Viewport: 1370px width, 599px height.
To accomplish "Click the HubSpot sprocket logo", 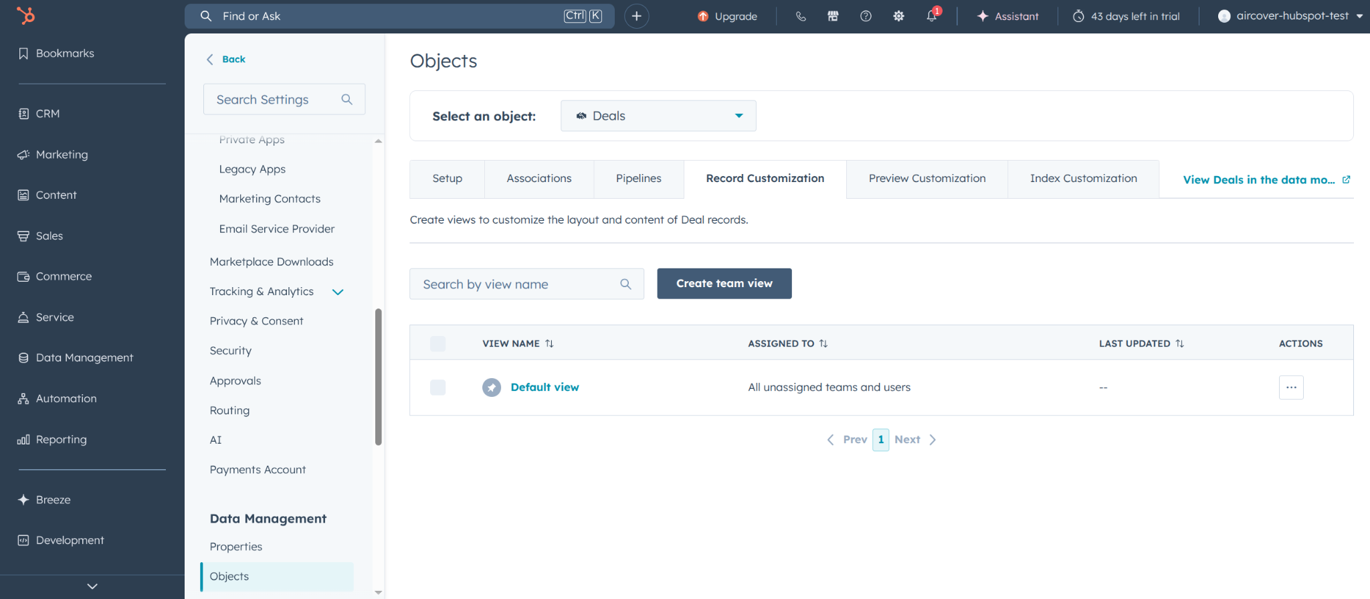I will click(25, 15).
